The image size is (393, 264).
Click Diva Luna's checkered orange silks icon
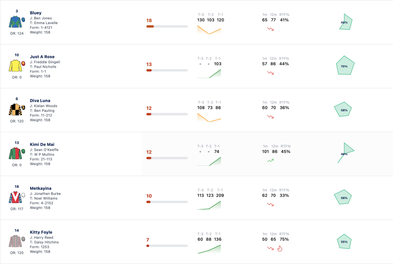[x=17, y=109]
